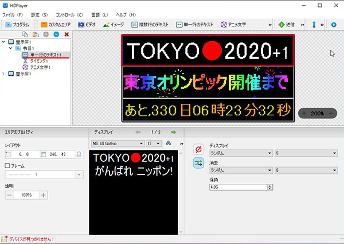
Task: Toggle the random shuffle effect icon
Action: coord(198,163)
